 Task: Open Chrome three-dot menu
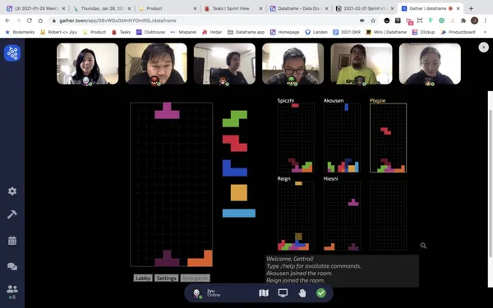(485, 21)
